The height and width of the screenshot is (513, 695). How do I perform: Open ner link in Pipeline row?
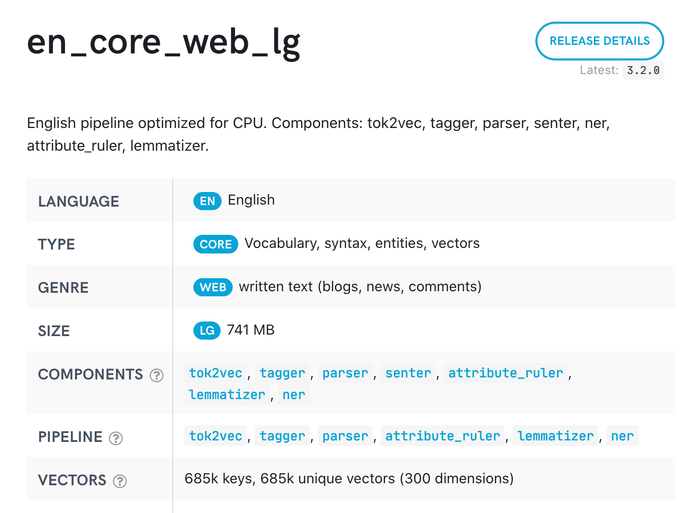pos(622,436)
